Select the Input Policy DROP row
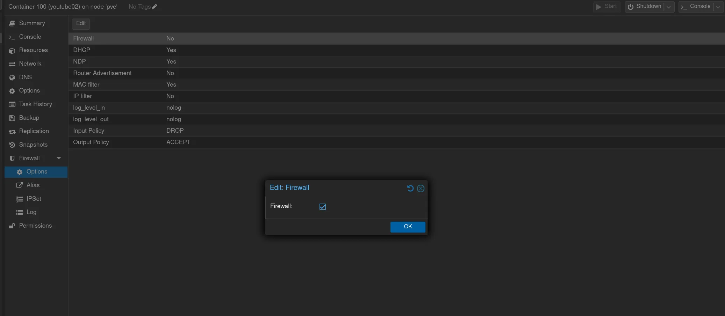The height and width of the screenshot is (316, 725). [175, 131]
